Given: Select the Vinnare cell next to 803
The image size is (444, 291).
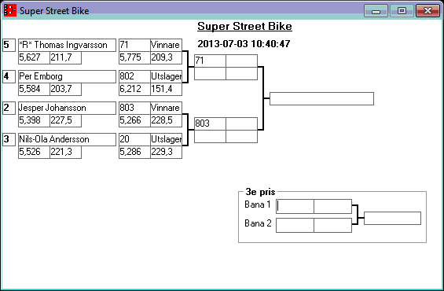Looking at the screenshot, I should pyautogui.click(x=166, y=108).
